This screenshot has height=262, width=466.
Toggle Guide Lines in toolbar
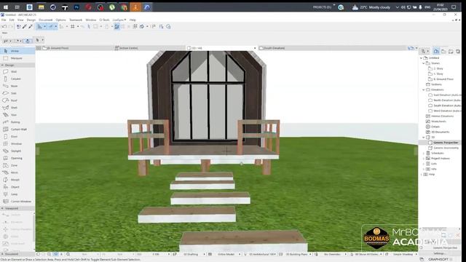point(39,26)
